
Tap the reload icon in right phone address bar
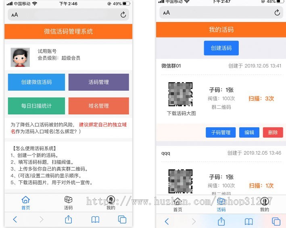[x=277, y=12]
